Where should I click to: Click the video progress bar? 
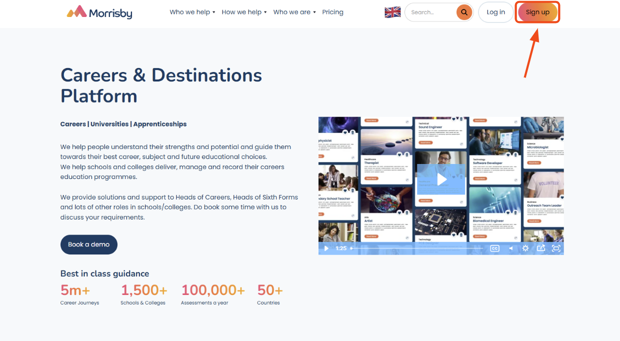point(417,248)
